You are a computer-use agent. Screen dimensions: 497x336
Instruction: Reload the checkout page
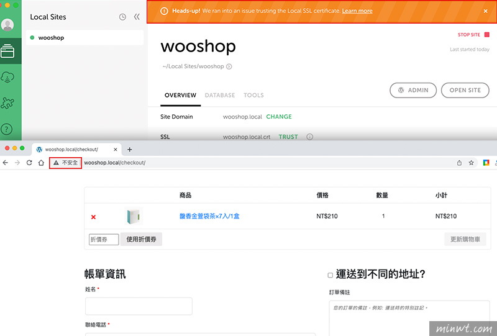point(29,163)
